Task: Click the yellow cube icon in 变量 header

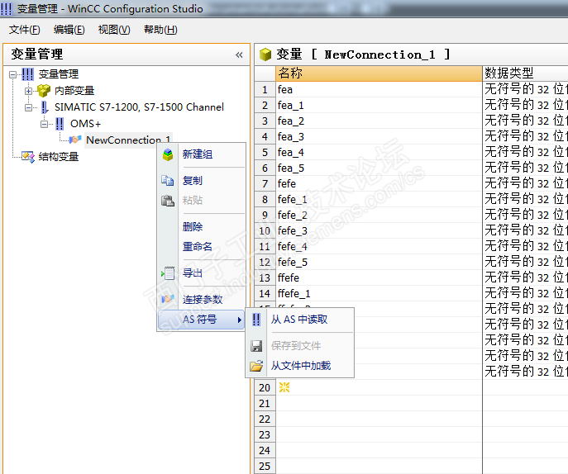Action: (x=265, y=55)
